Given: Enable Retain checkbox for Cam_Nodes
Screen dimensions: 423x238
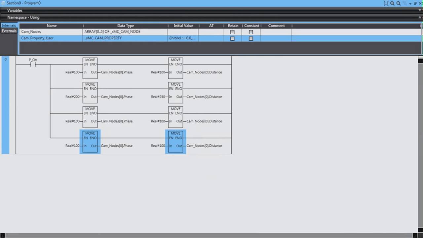Looking at the screenshot, I should coord(232,32).
